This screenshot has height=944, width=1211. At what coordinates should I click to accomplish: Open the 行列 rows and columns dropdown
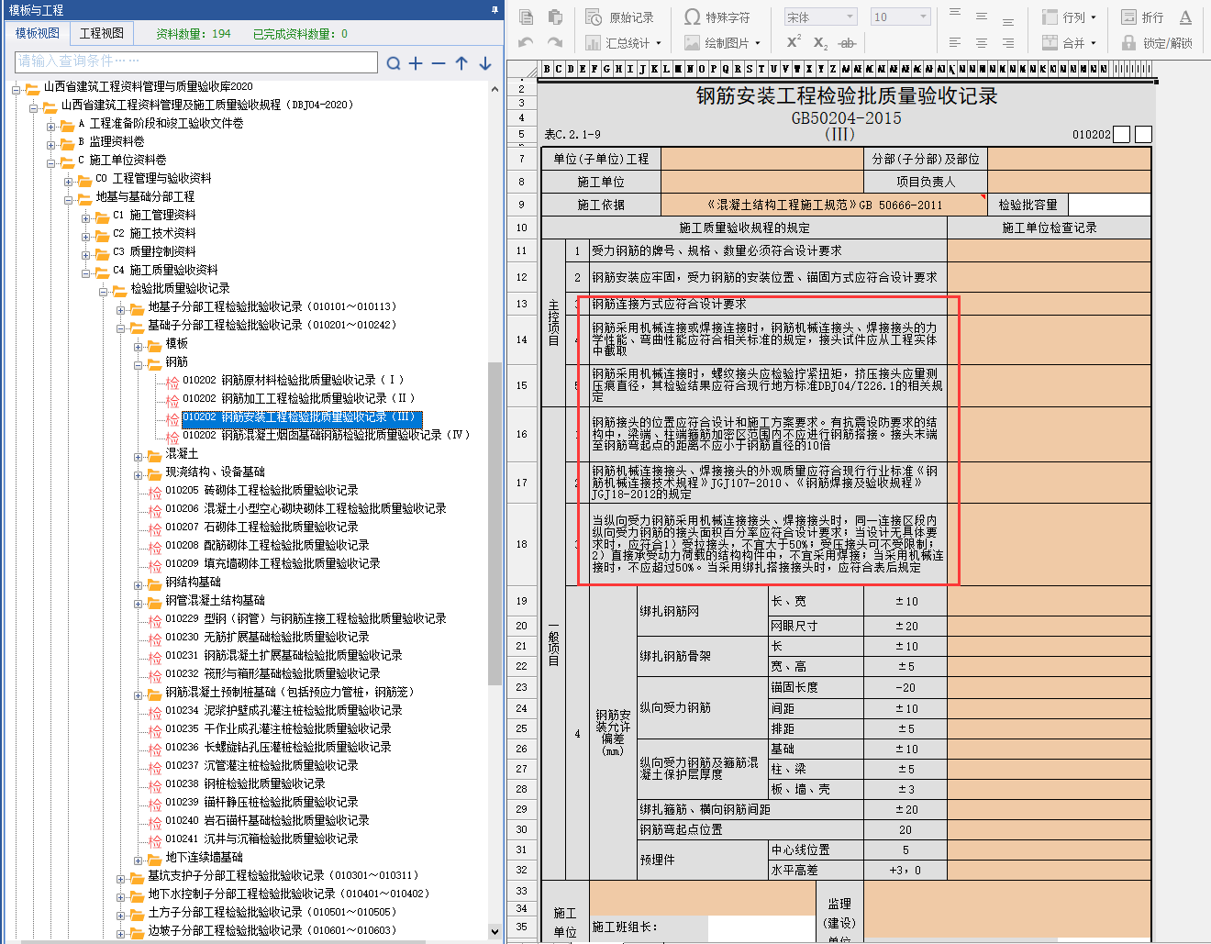click(x=1070, y=17)
